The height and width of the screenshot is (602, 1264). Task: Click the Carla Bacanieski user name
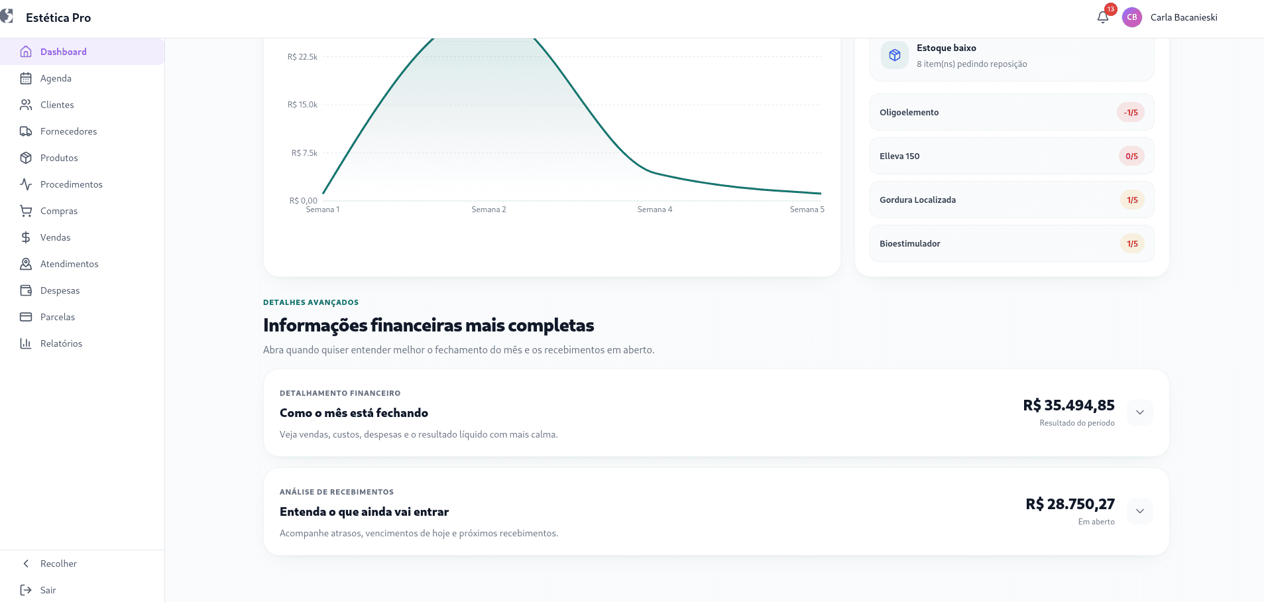(x=1184, y=17)
